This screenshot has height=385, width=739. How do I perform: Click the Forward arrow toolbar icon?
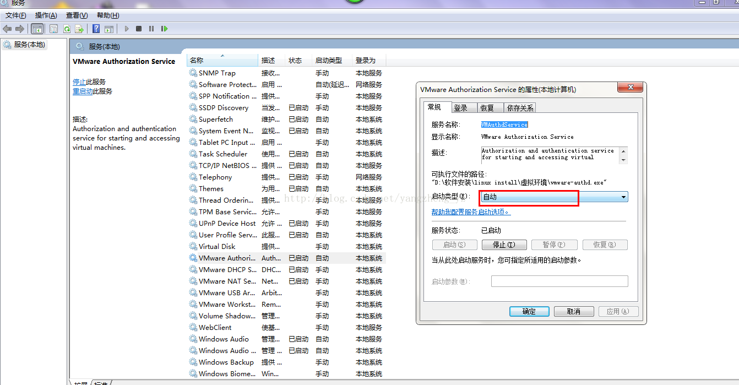pos(20,29)
